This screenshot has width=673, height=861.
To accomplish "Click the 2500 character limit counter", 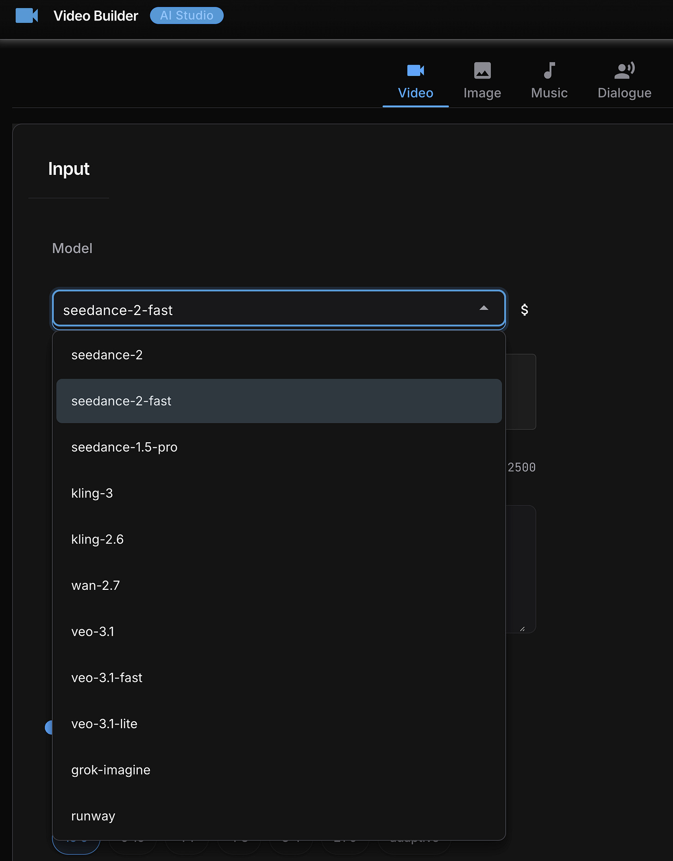I will click(521, 467).
